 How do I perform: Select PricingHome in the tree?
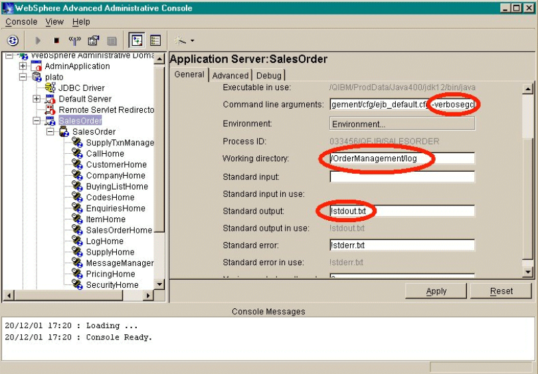click(x=110, y=274)
